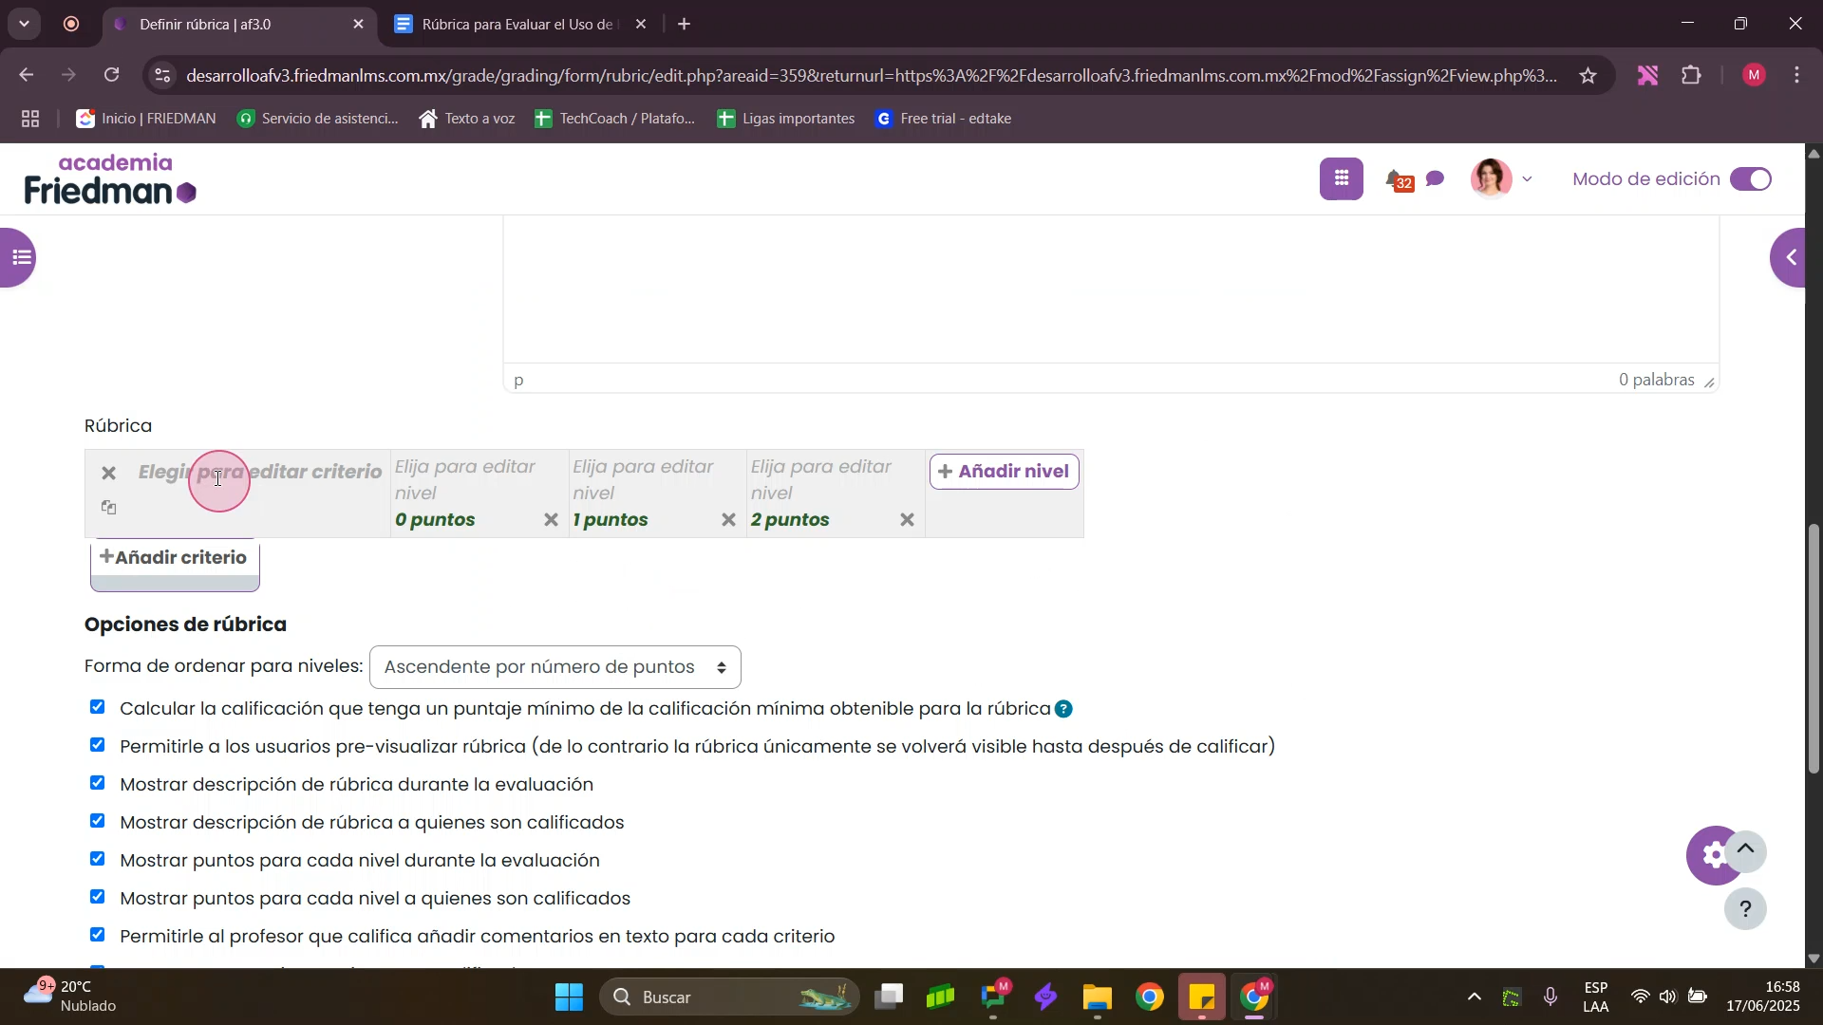This screenshot has height=1025, width=1823.
Task: Duplicate criterion using the copy icon
Action: (108, 508)
